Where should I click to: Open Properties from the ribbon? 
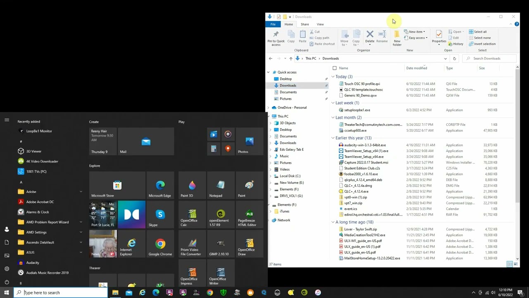(439, 37)
